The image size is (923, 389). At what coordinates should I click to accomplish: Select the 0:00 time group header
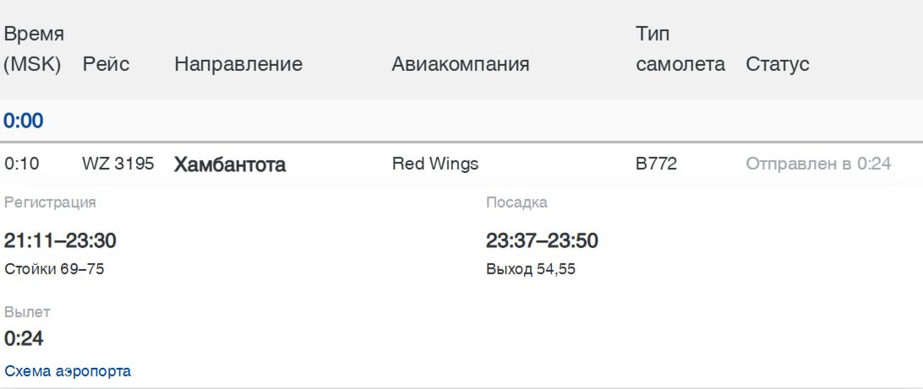tap(24, 121)
